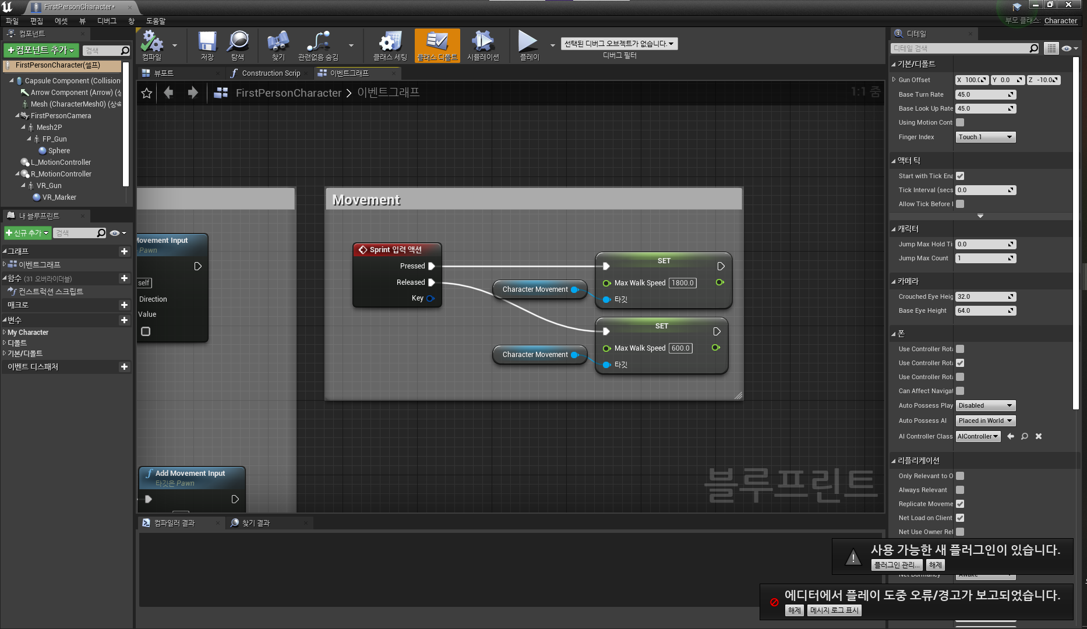Add new function with plus in 함수 row

[124, 278]
